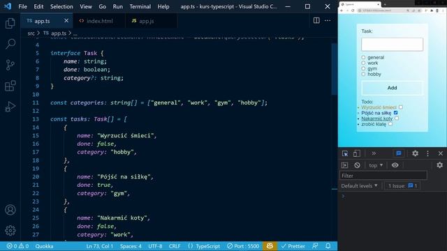Split the editor to the right

pyautogui.click(x=316, y=20)
